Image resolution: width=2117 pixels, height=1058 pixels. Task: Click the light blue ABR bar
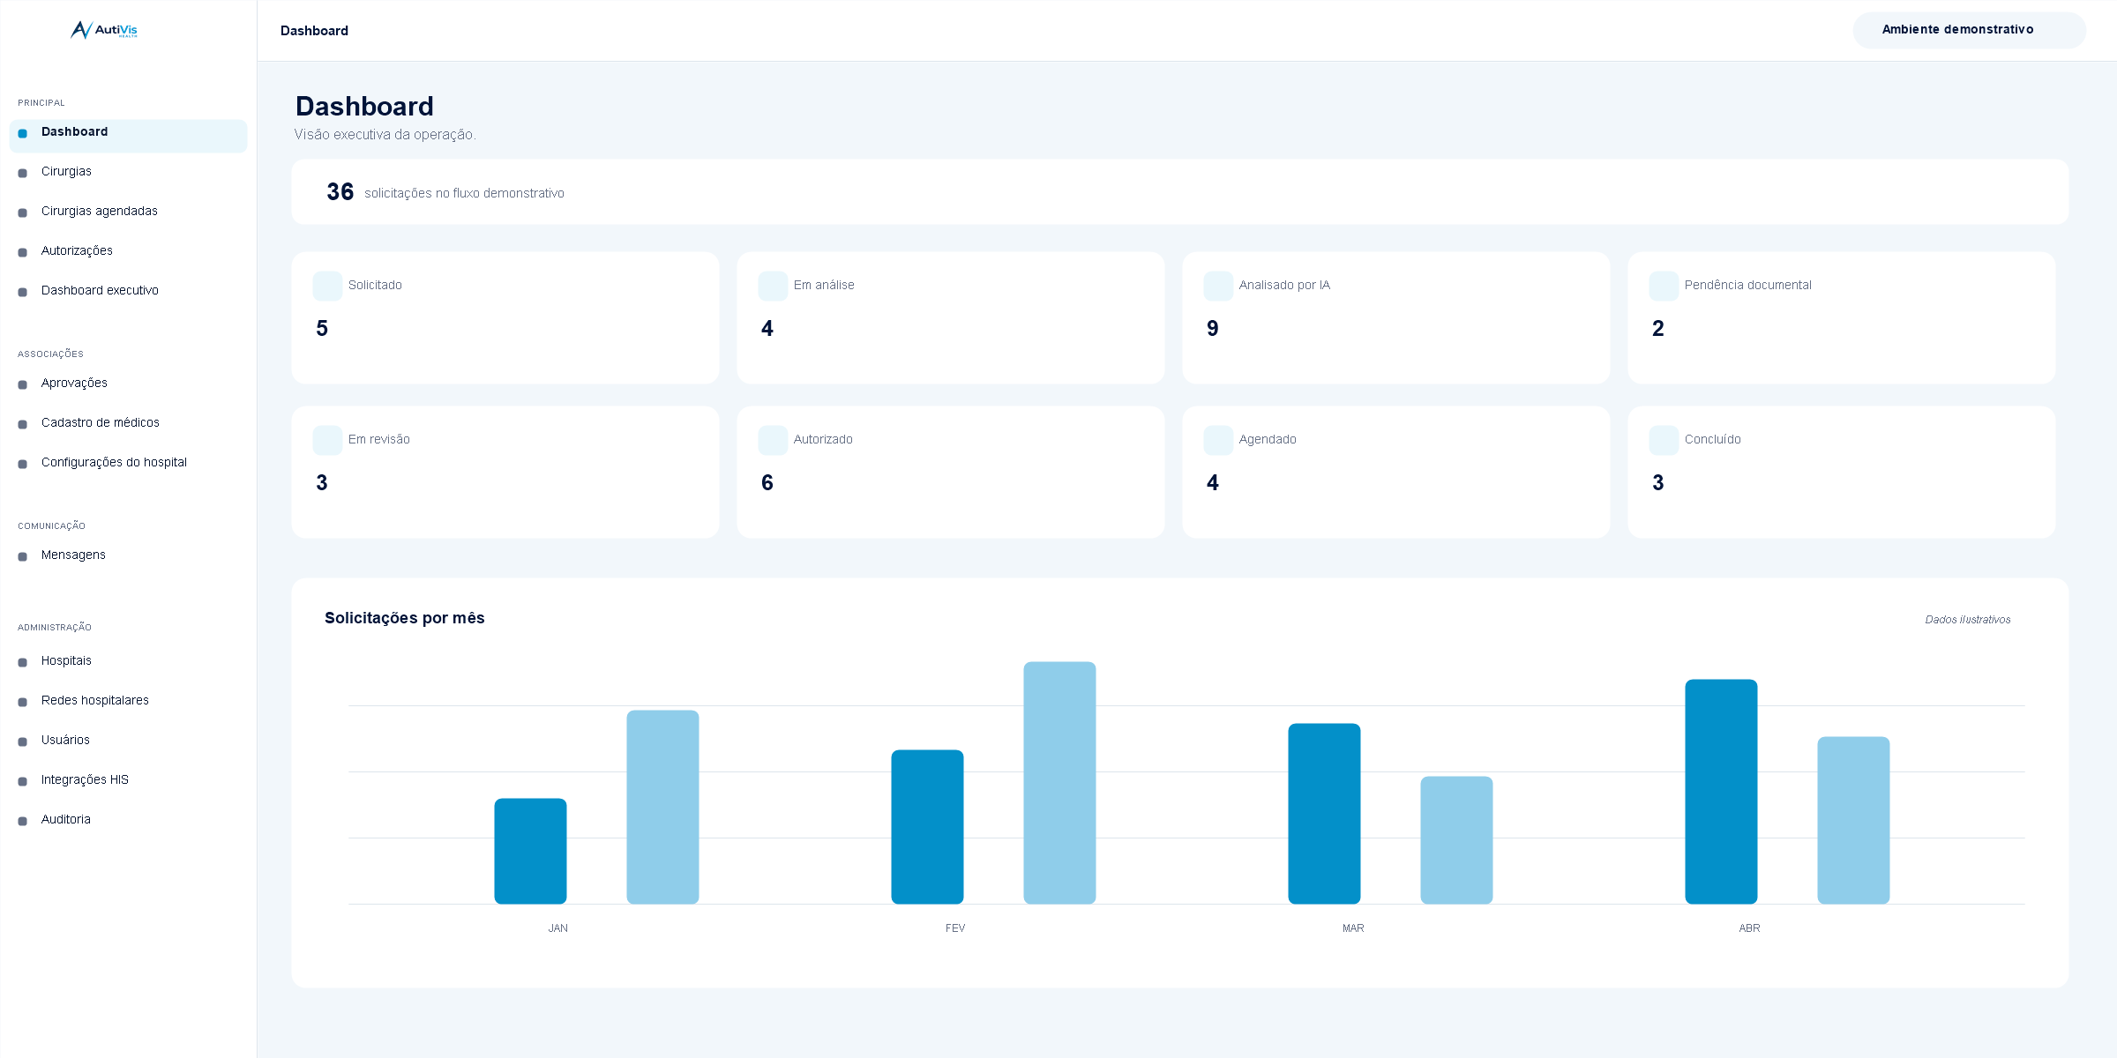click(x=1853, y=820)
